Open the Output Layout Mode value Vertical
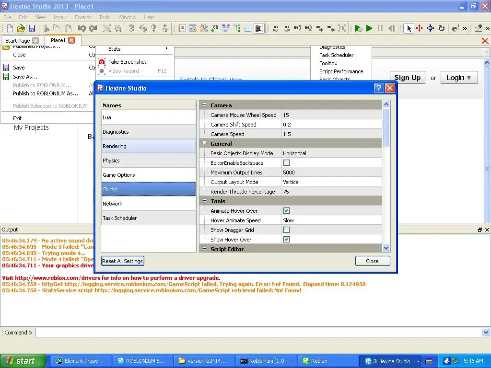Viewport: 491px width, 368px height. 331,182
